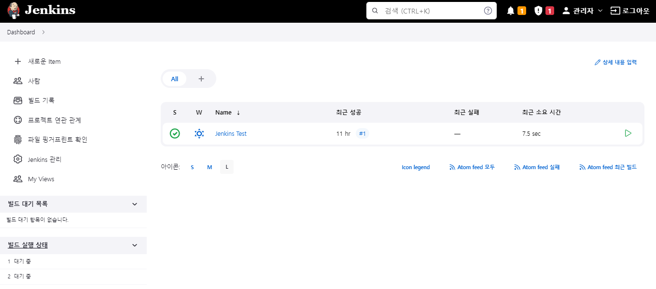Open the 빌드 실행 상태 heading link
The width and height of the screenshot is (656, 289).
click(28, 245)
